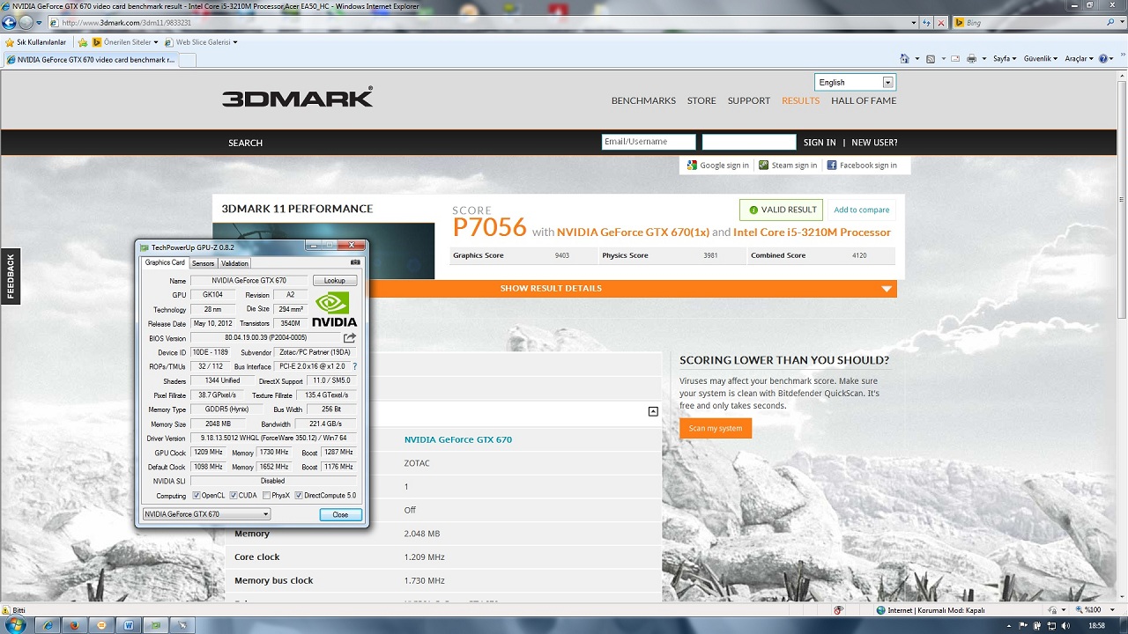Click the bus interface question mark icon
This screenshot has width=1128, height=634.
[354, 366]
